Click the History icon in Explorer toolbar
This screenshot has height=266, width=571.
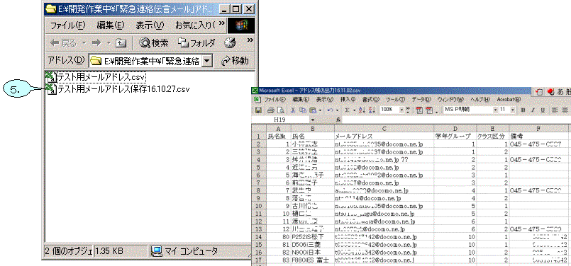pos(230,43)
